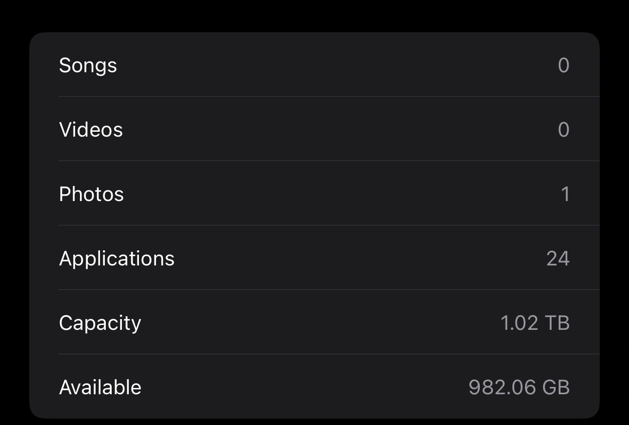Viewport: 629px width, 425px height.
Task: Select the Songs label
Action: 88,65
